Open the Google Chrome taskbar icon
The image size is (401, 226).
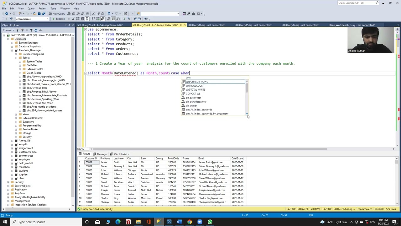[190, 222]
